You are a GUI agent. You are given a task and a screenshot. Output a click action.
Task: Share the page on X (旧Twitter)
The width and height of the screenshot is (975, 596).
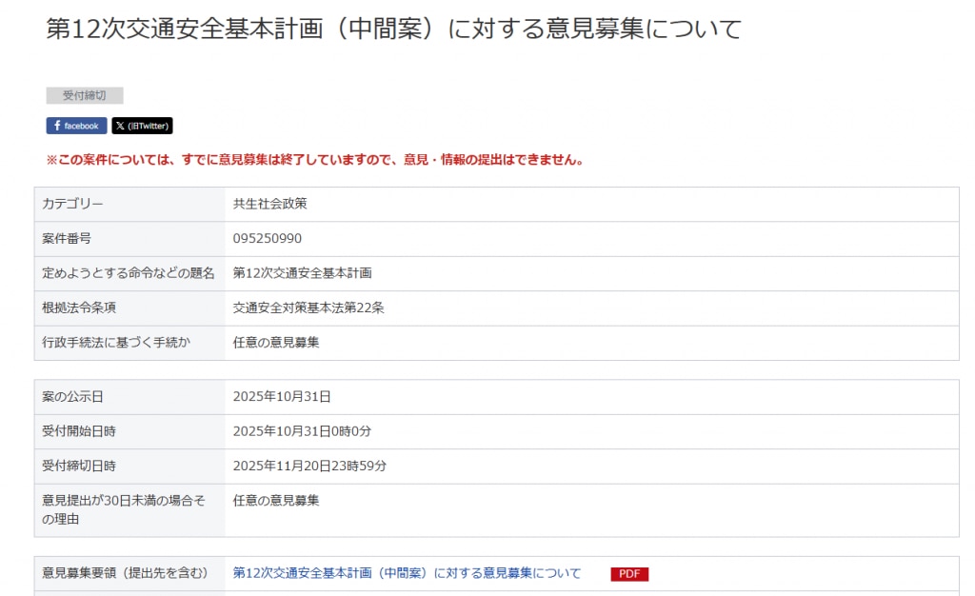142,126
